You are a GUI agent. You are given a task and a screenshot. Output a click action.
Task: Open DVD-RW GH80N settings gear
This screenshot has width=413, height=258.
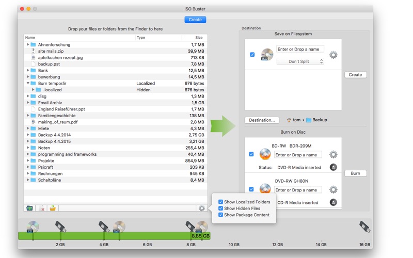[x=333, y=189]
